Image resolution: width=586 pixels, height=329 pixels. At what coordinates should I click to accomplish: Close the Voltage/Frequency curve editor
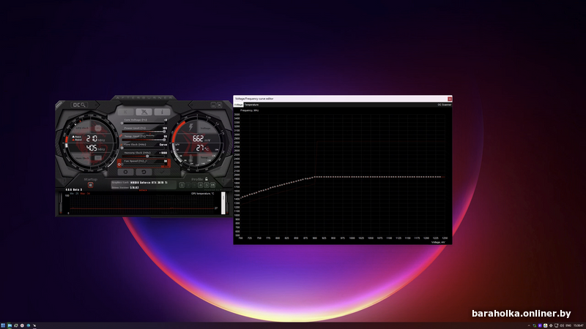(450, 99)
